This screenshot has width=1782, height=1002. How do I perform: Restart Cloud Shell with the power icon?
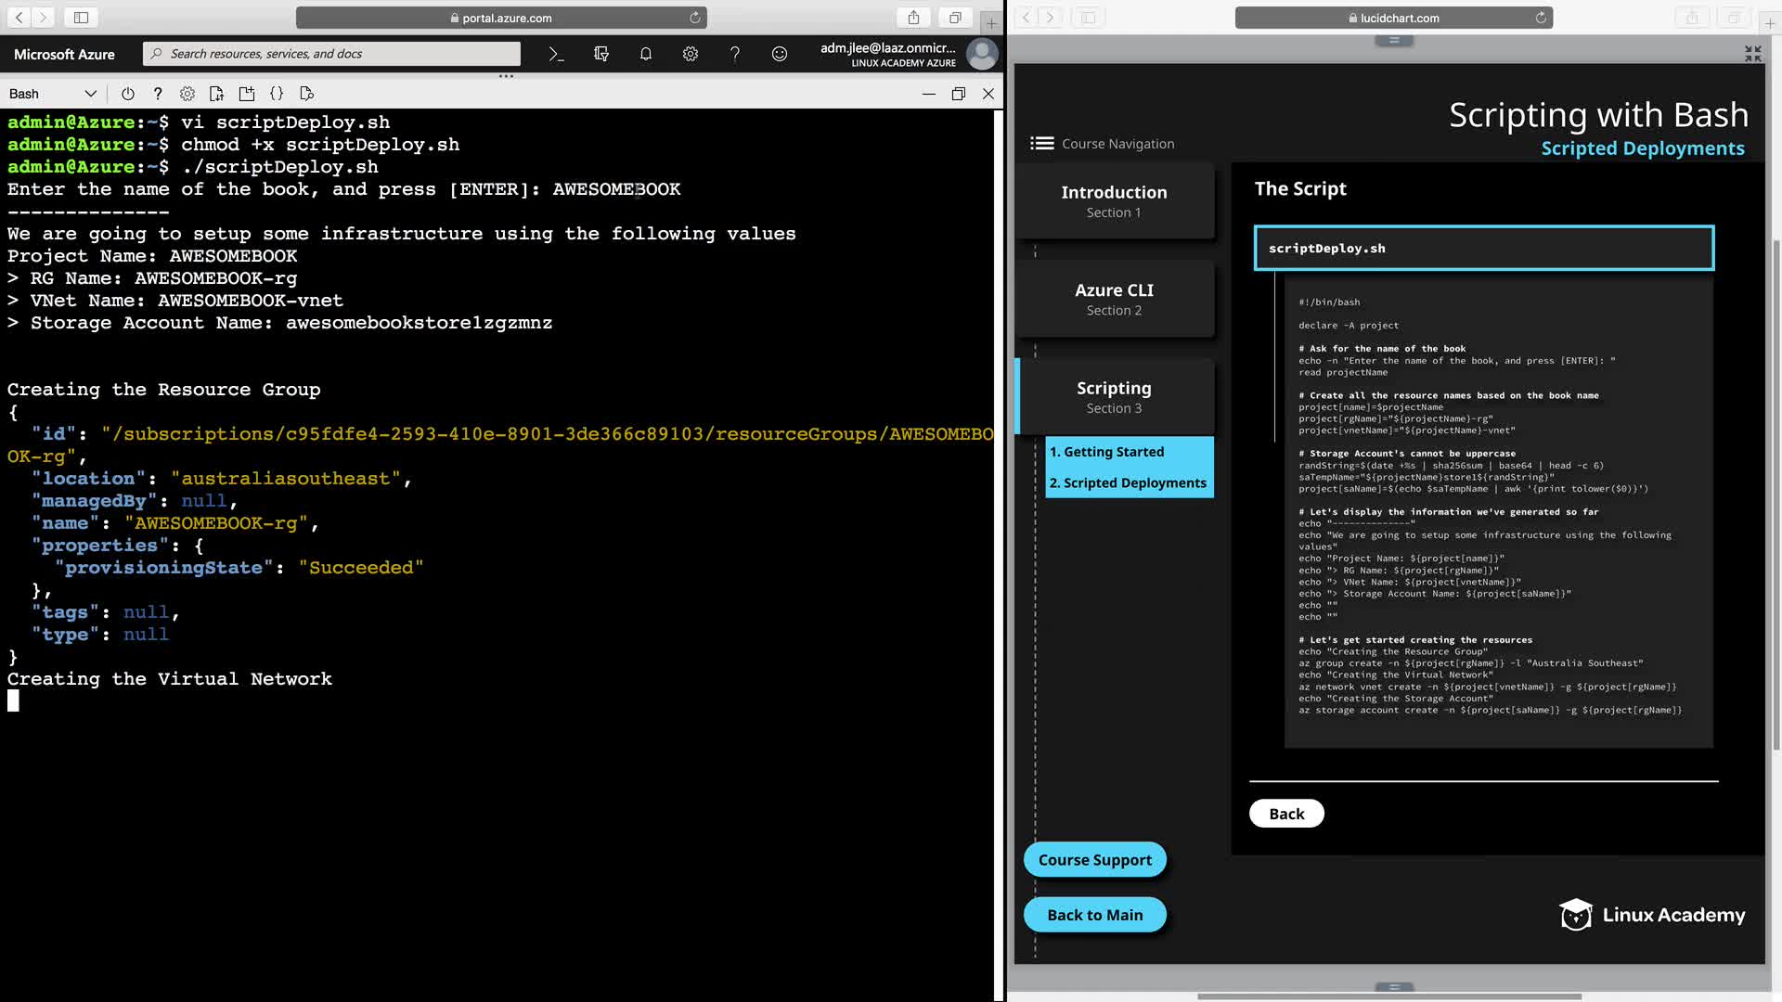(128, 94)
